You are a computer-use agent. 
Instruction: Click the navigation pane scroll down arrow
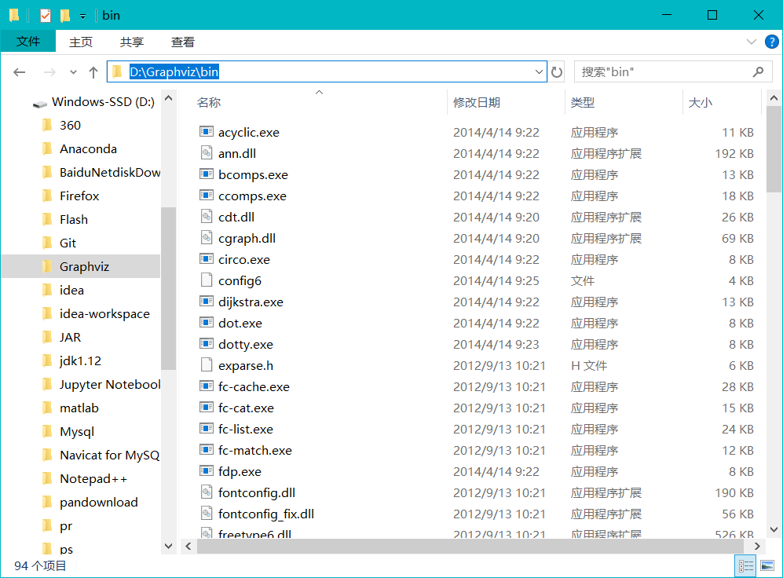pos(169,546)
